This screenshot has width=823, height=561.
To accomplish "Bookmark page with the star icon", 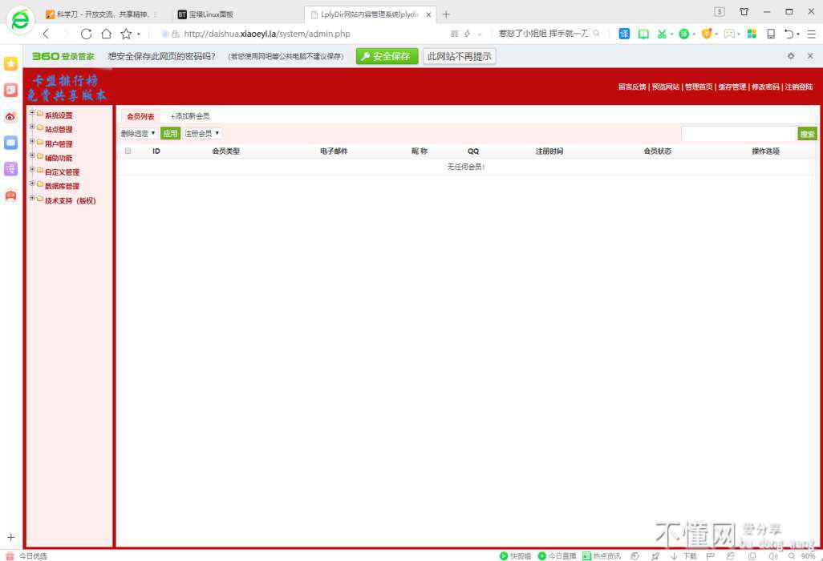I will click(x=126, y=34).
